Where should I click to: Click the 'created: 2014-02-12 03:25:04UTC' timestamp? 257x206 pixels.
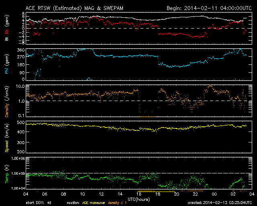coord(220,203)
